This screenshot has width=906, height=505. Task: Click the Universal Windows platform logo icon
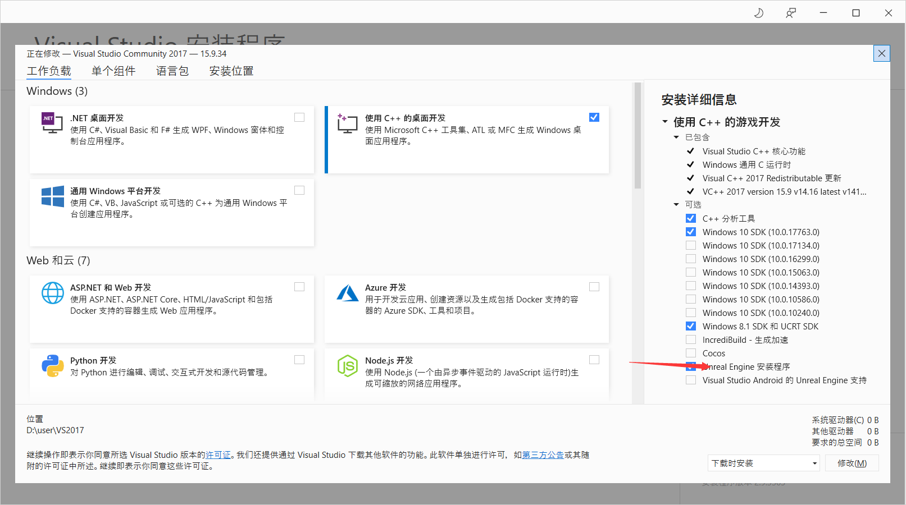tap(53, 196)
